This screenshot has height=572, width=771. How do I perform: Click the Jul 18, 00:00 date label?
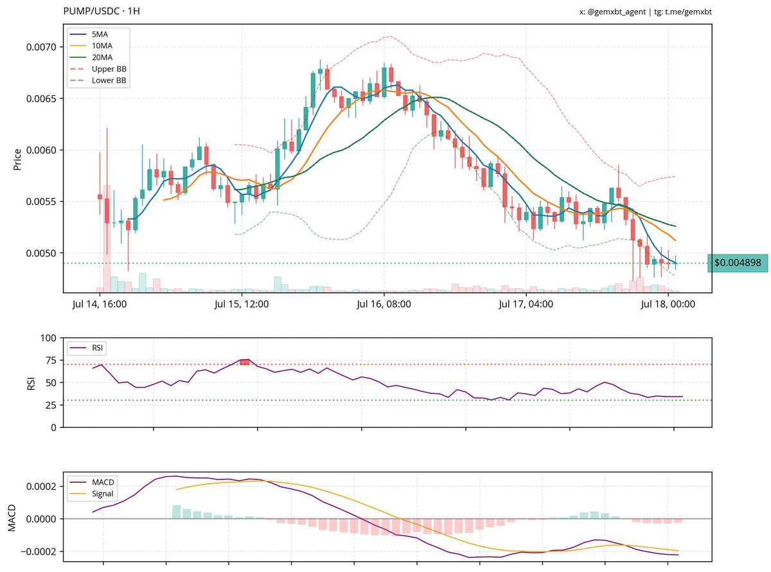coord(668,305)
